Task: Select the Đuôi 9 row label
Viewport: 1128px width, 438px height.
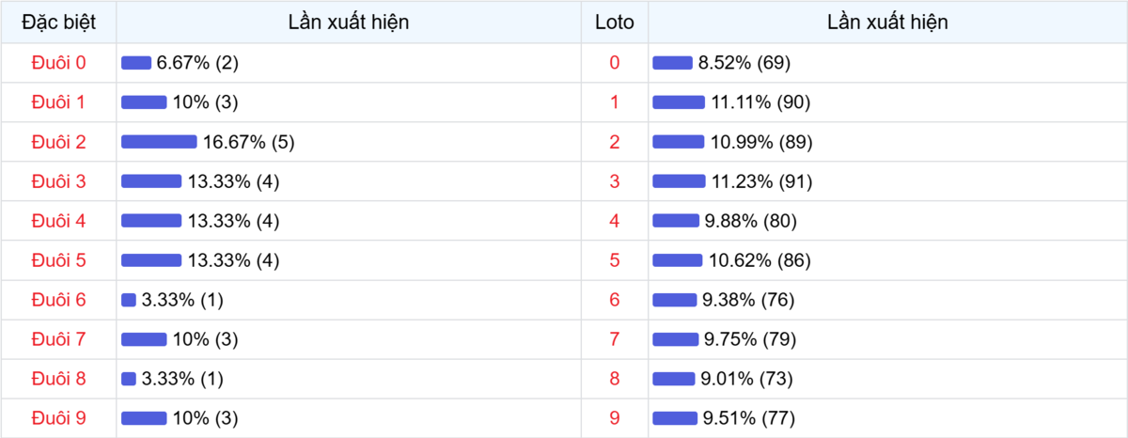Action: coord(58,418)
